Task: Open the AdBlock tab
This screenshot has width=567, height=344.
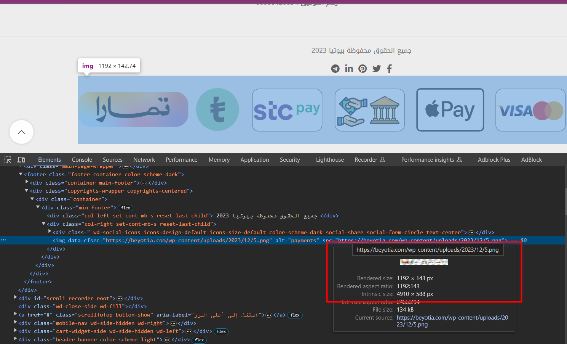Action: (x=532, y=160)
